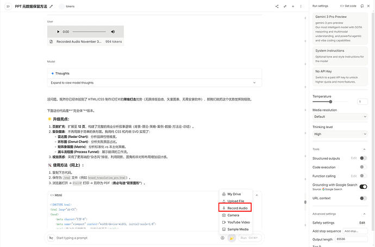Screen dimensions: 375x247
Task: Open Gemini 3 Pro Preview model card
Action: 340,29
